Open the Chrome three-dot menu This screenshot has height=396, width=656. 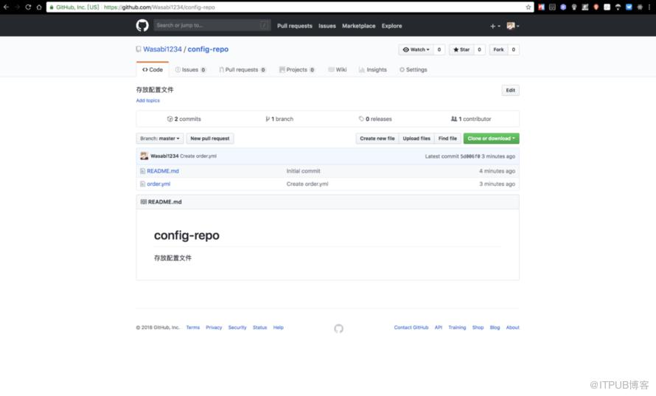649,7
